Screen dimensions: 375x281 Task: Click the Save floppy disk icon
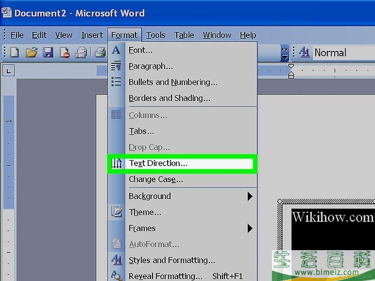48,52
